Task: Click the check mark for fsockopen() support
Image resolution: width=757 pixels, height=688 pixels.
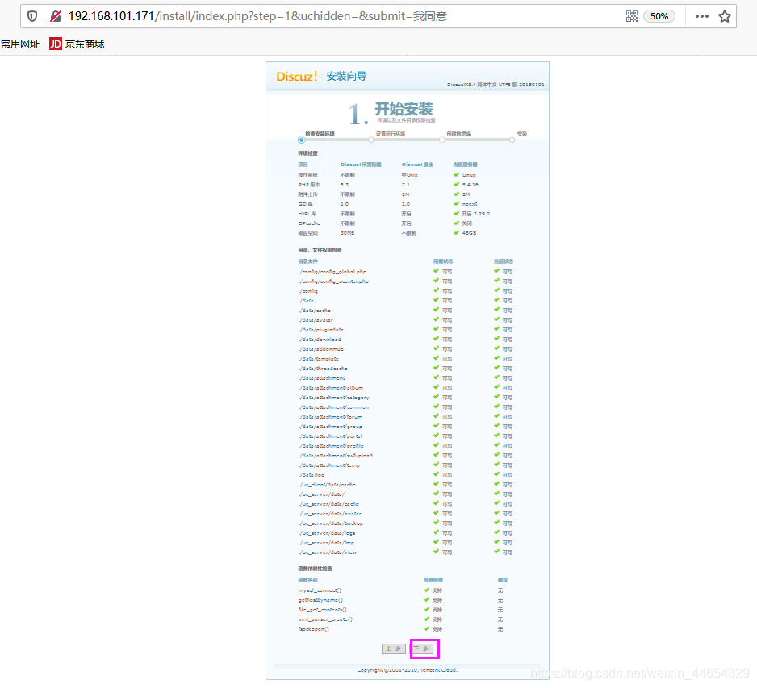Action: tap(426, 628)
